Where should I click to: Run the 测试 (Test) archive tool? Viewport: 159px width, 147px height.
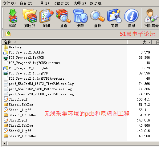(x=47, y=18)
